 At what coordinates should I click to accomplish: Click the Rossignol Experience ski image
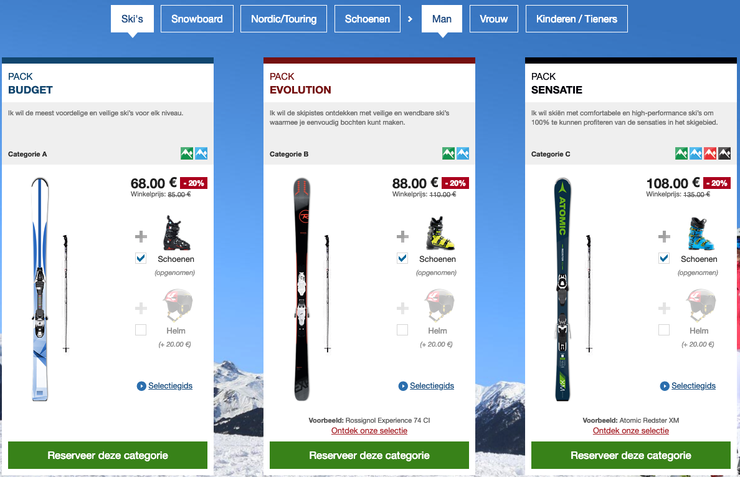(302, 289)
